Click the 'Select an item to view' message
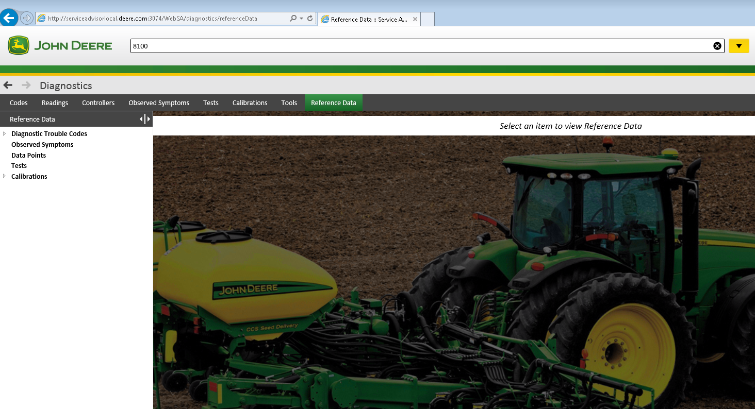This screenshot has width=755, height=409. coord(570,126)
